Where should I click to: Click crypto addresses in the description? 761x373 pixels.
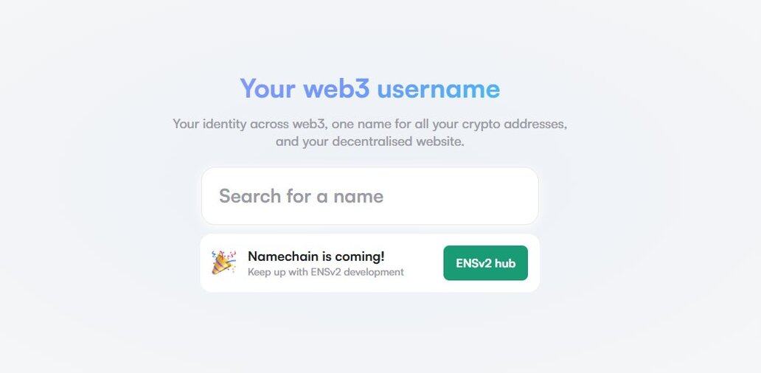[515, 124]
